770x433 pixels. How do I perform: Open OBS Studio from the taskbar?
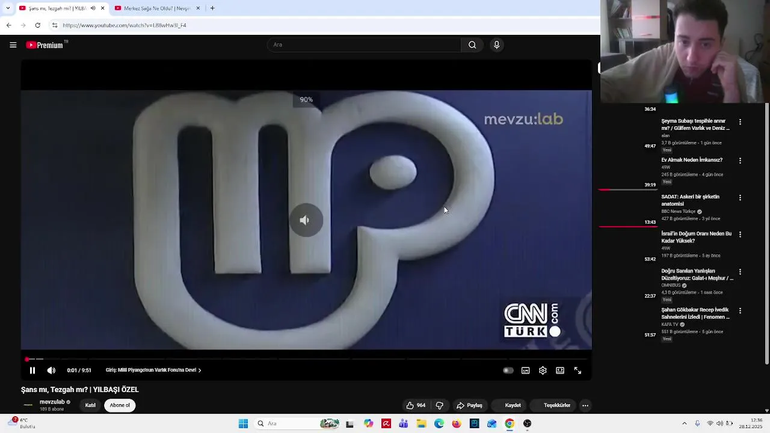coord(527,423)
